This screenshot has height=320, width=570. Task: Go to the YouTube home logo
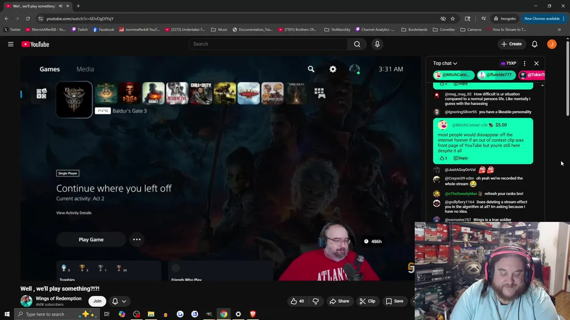pos(35,44)
